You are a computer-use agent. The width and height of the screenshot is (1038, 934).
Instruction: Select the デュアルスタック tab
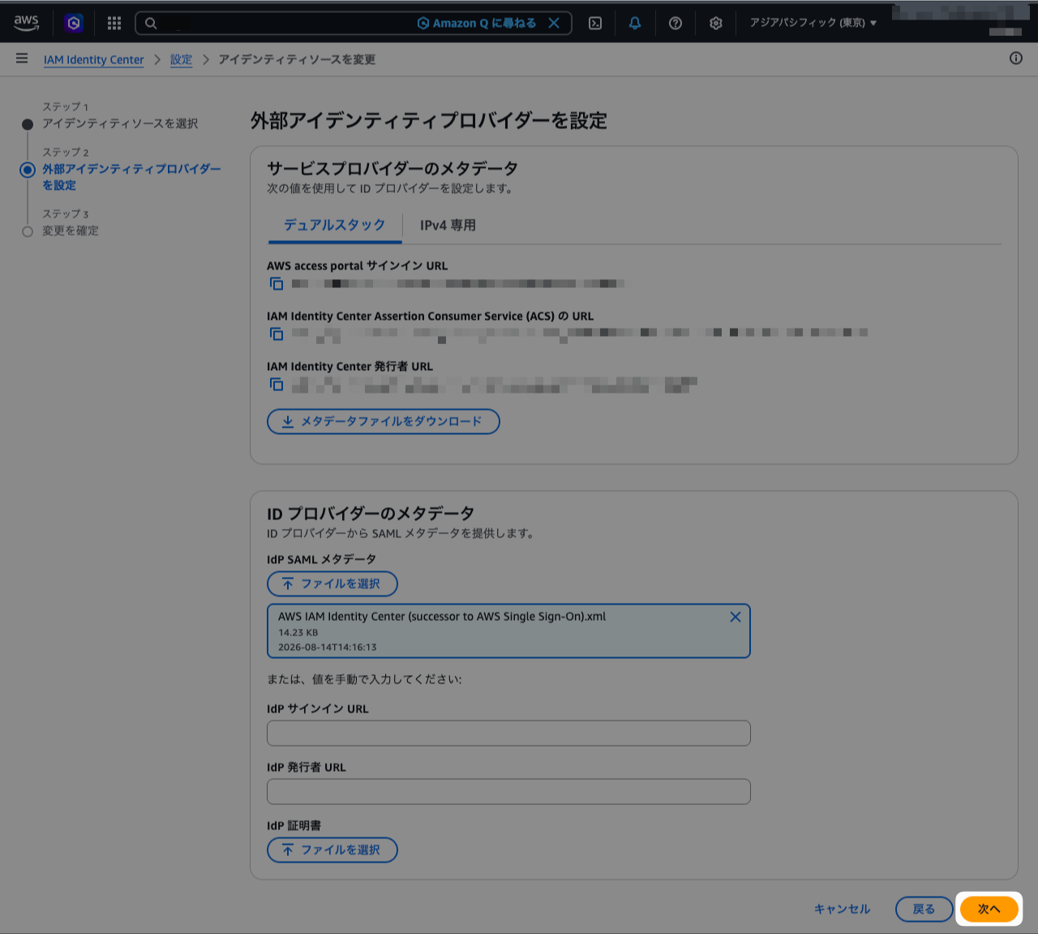pyautogui.click(x=334, y=225)
